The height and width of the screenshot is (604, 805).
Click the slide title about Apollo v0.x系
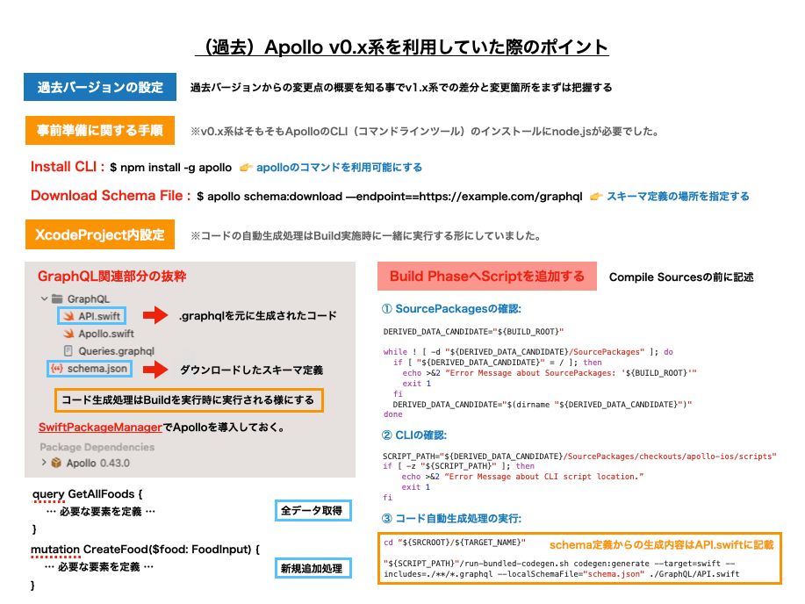pos(402,47)
